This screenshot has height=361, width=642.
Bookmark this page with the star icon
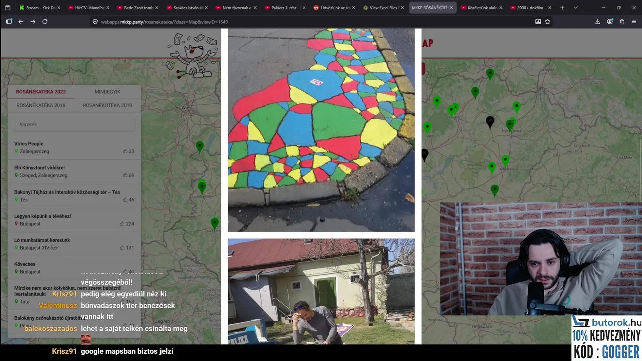548,22
